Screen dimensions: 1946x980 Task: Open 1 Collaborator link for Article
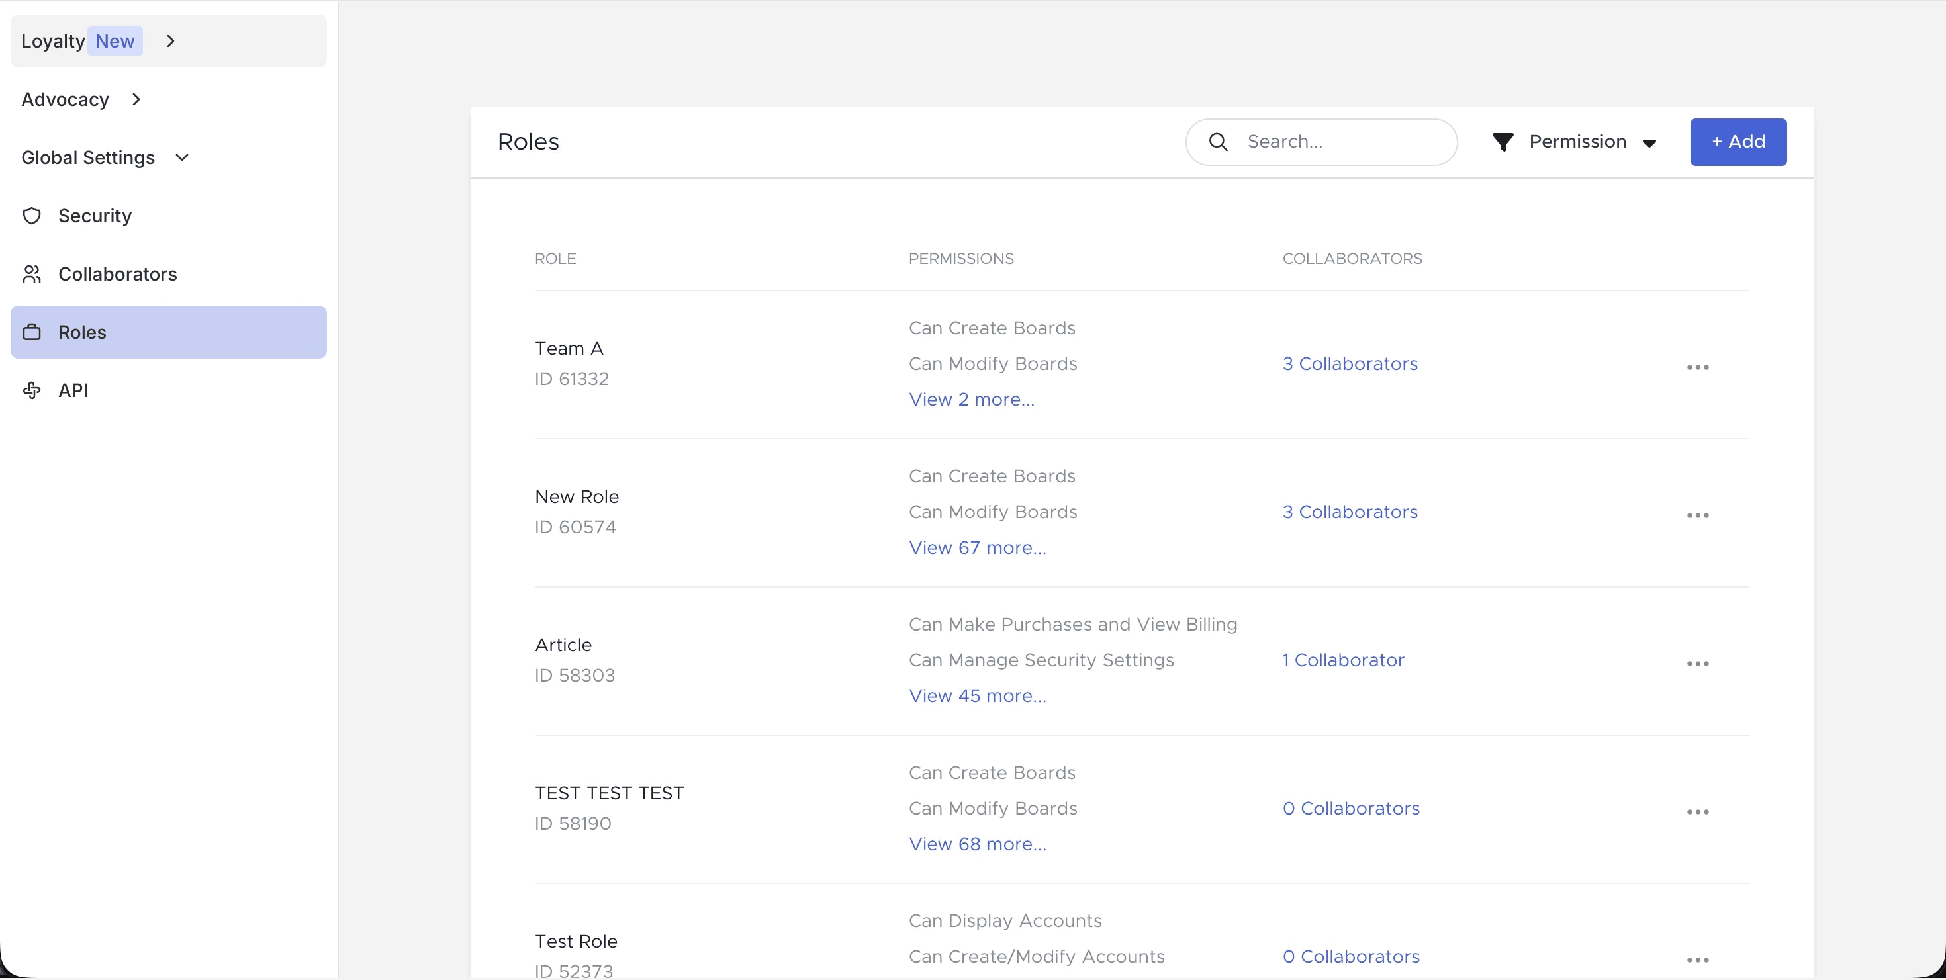[x=1343, y=660]
